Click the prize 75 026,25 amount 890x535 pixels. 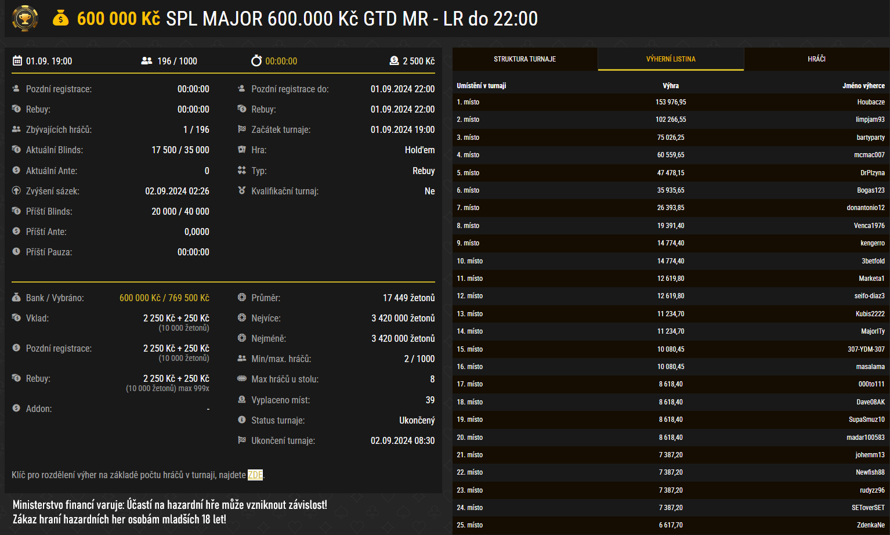[x=671, y=138]
